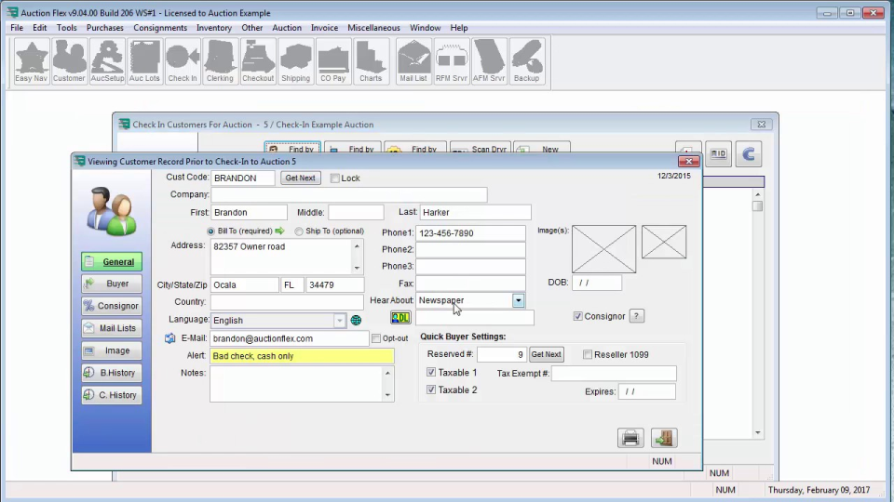Click Get Next beside Cust Code
The width and height of the screenshot is (894, 502).
(x=300, y=178)
